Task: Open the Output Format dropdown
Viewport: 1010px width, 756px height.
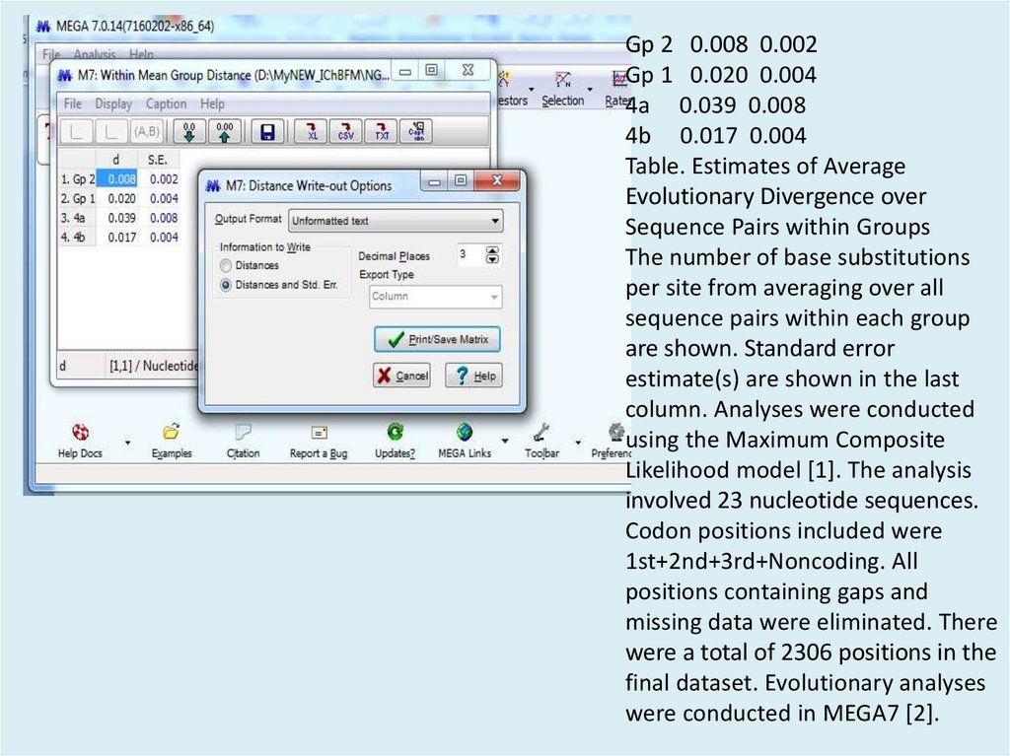Action: [395, 221]
